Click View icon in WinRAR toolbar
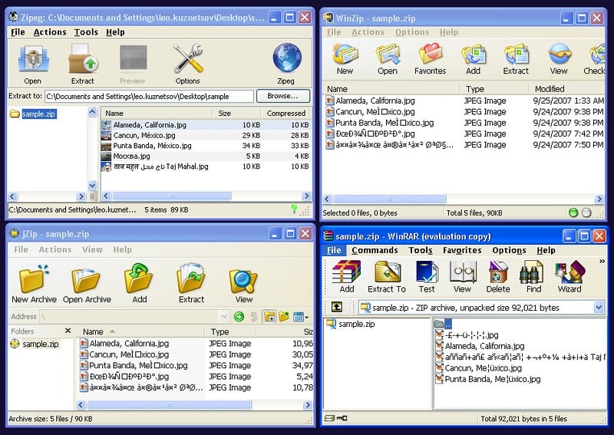This screenshot has height=435, width=614. pos(463,272)
